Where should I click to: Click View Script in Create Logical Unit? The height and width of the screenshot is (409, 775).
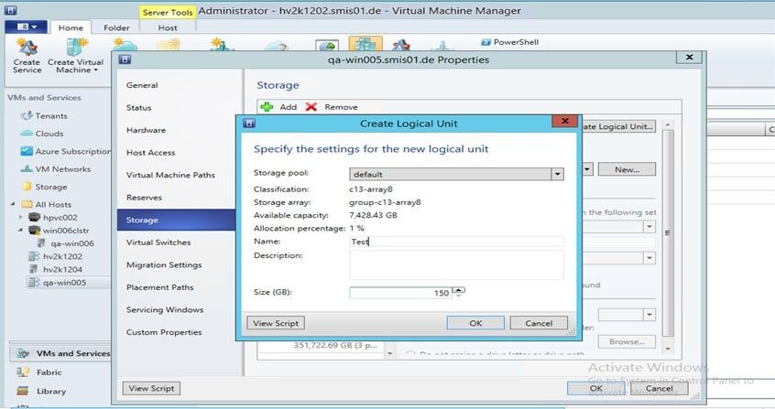pos(276,323)
